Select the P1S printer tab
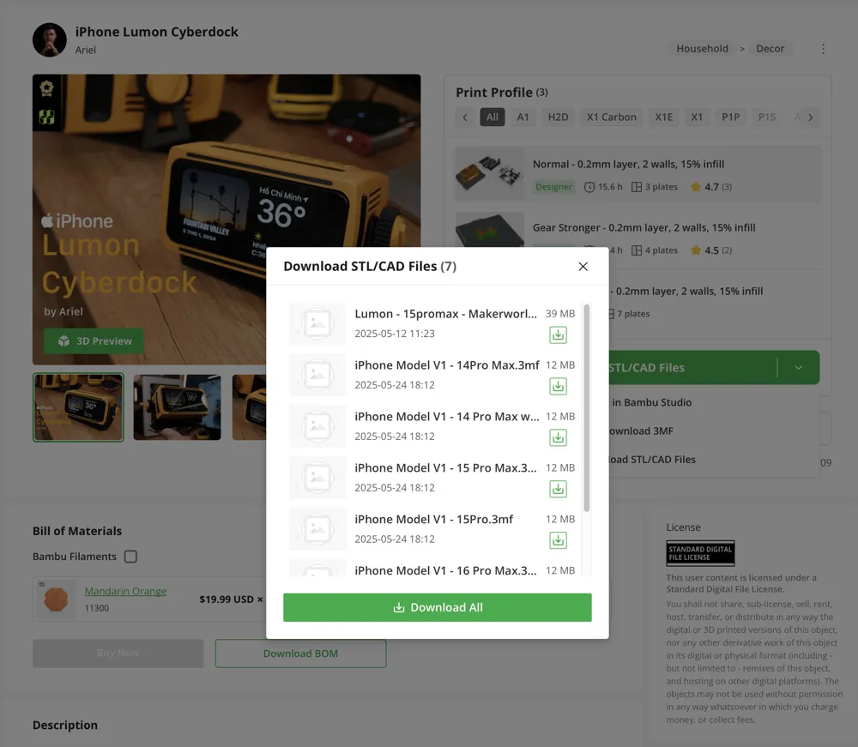Viewport: 858px width, 747px height. (x=766, y=117)
